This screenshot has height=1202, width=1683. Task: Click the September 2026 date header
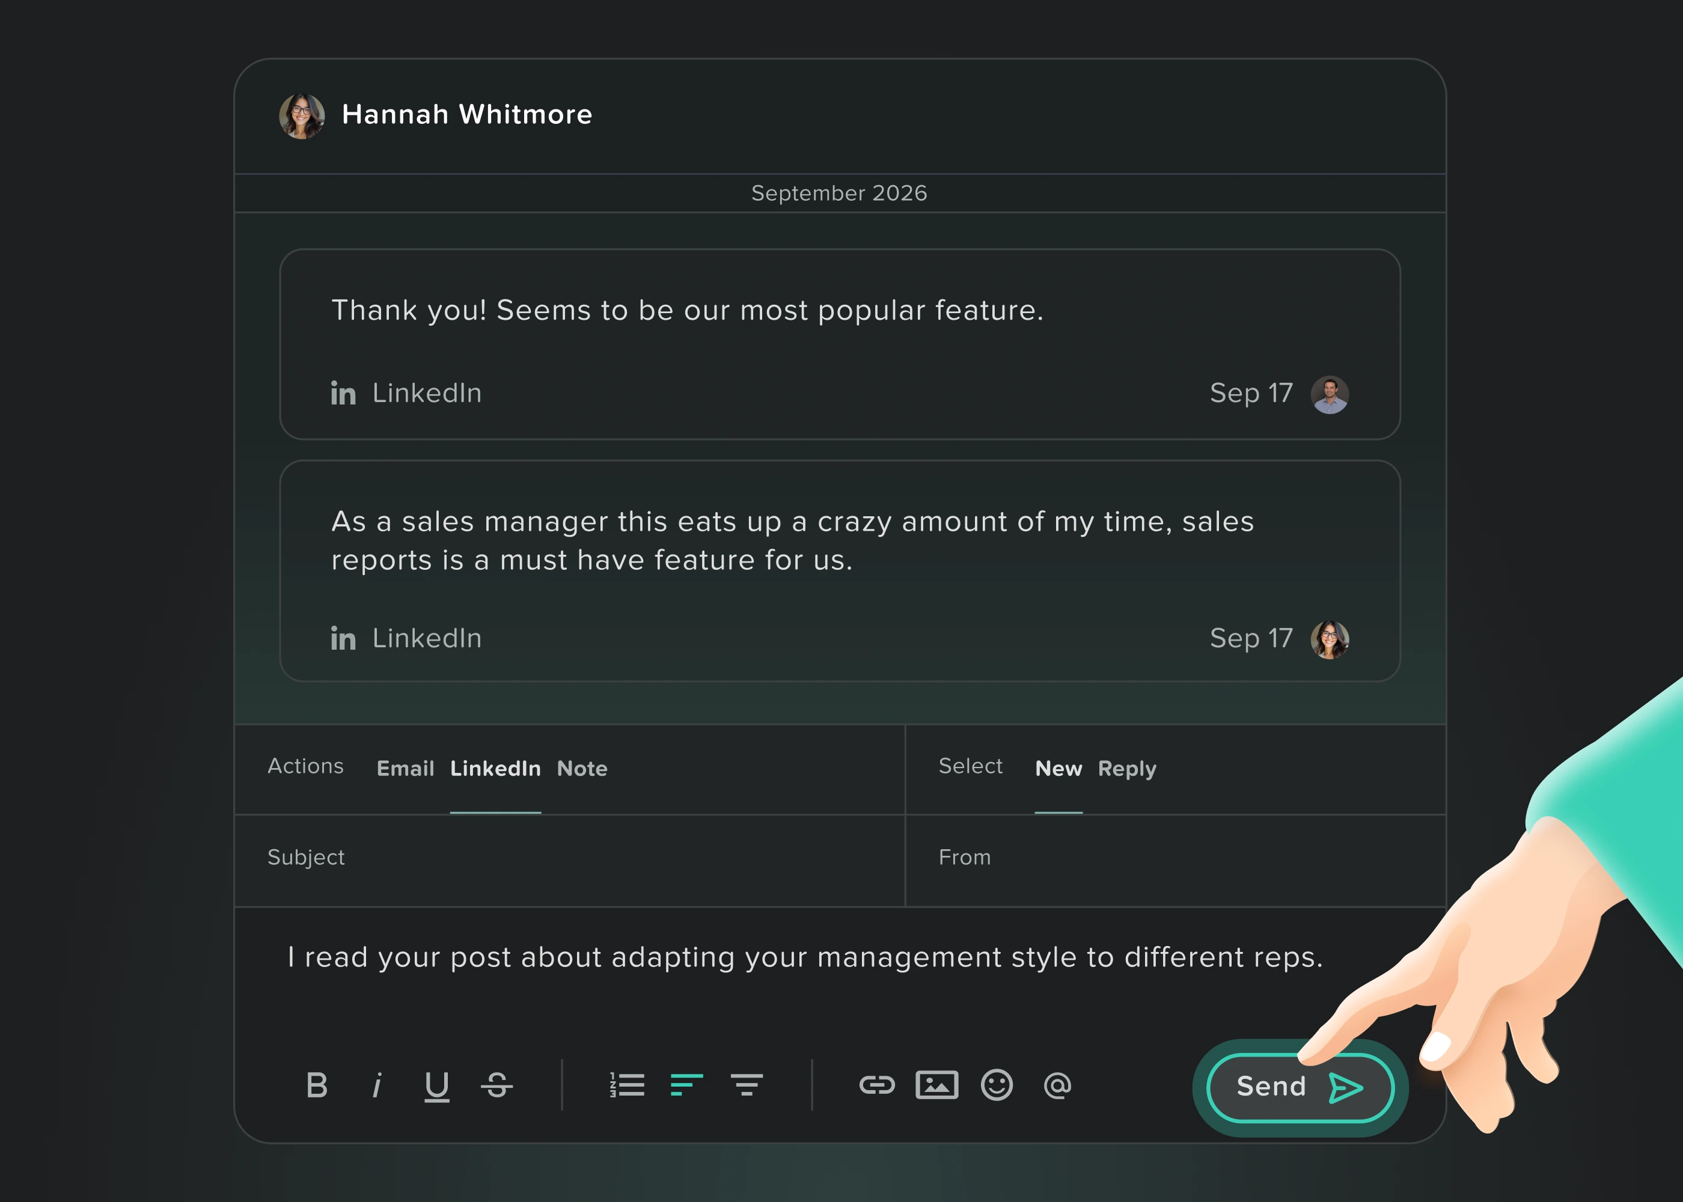coord(839,193)
